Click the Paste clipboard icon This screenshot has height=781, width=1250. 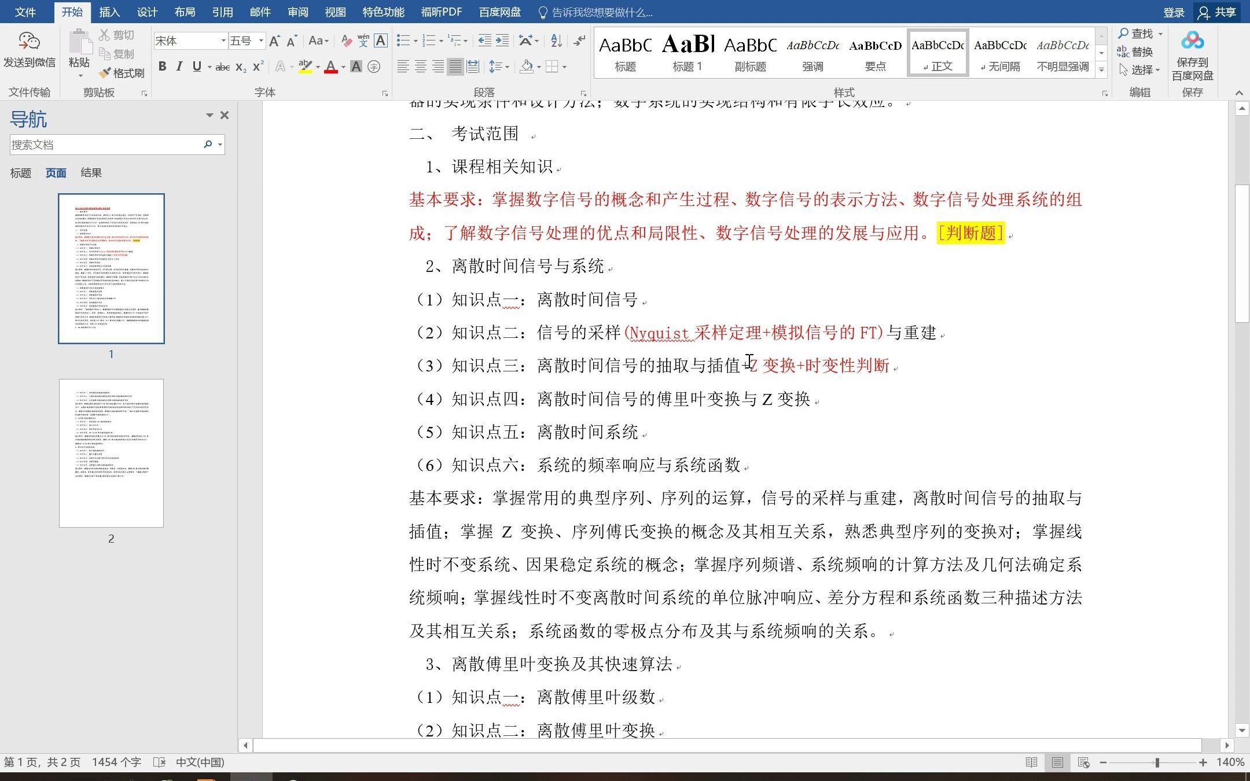pos(79,42)
